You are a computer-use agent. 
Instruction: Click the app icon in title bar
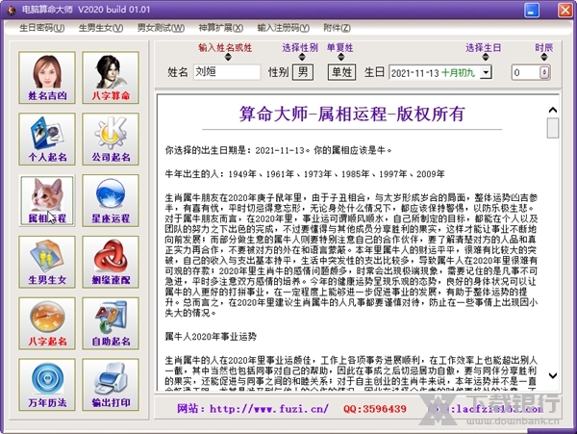pyautogui.click(x=12, y=10)
